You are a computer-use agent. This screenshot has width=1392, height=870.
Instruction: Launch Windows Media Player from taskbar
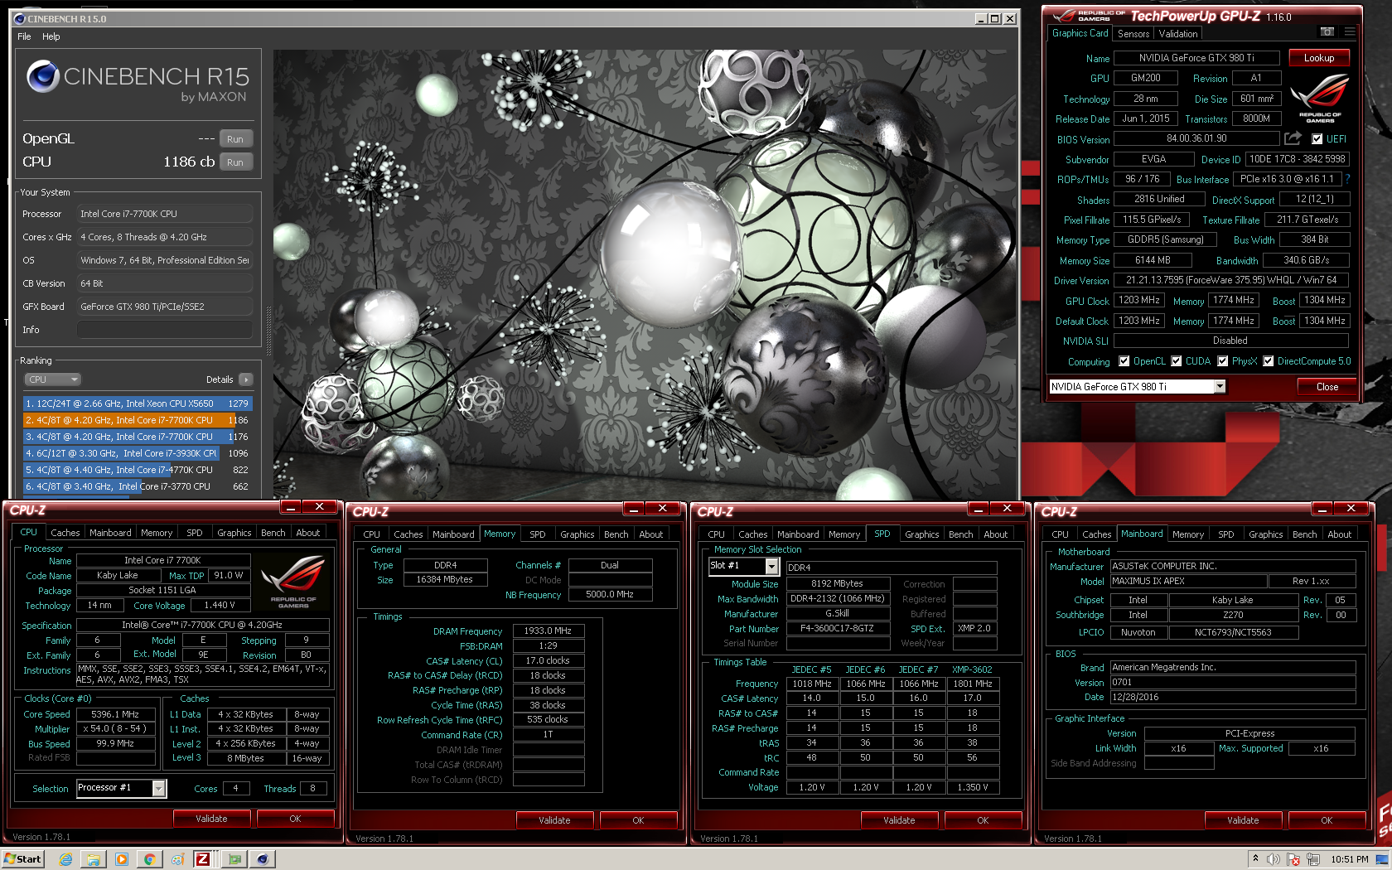(122, 859)
